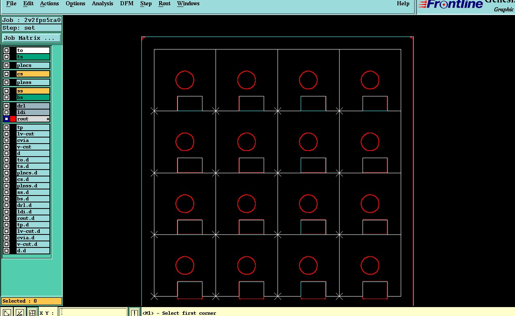Toggle display checkbox for layer 'bs'

(6, 98)
